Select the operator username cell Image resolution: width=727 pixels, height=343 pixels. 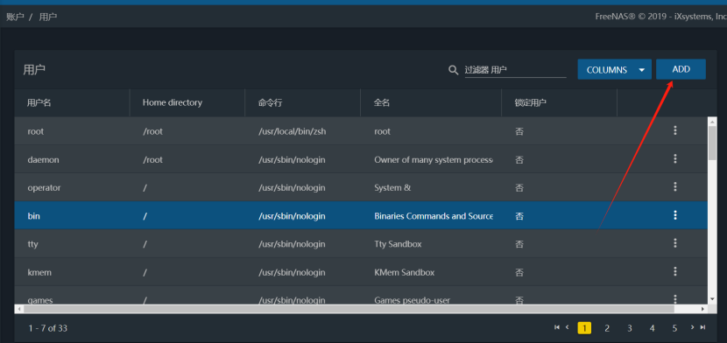[44, 188]
